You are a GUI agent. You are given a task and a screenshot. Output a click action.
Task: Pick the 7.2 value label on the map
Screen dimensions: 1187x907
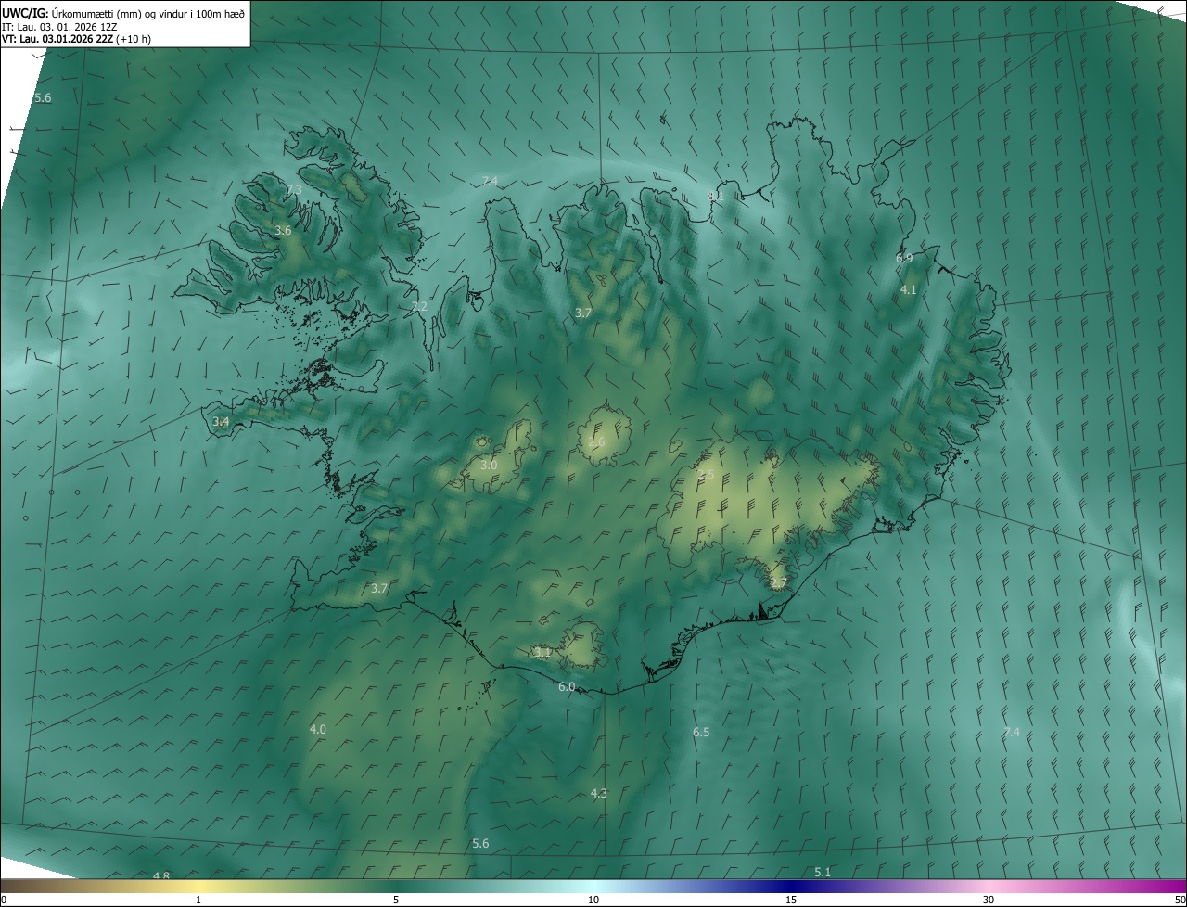click(x=419, y=306)
